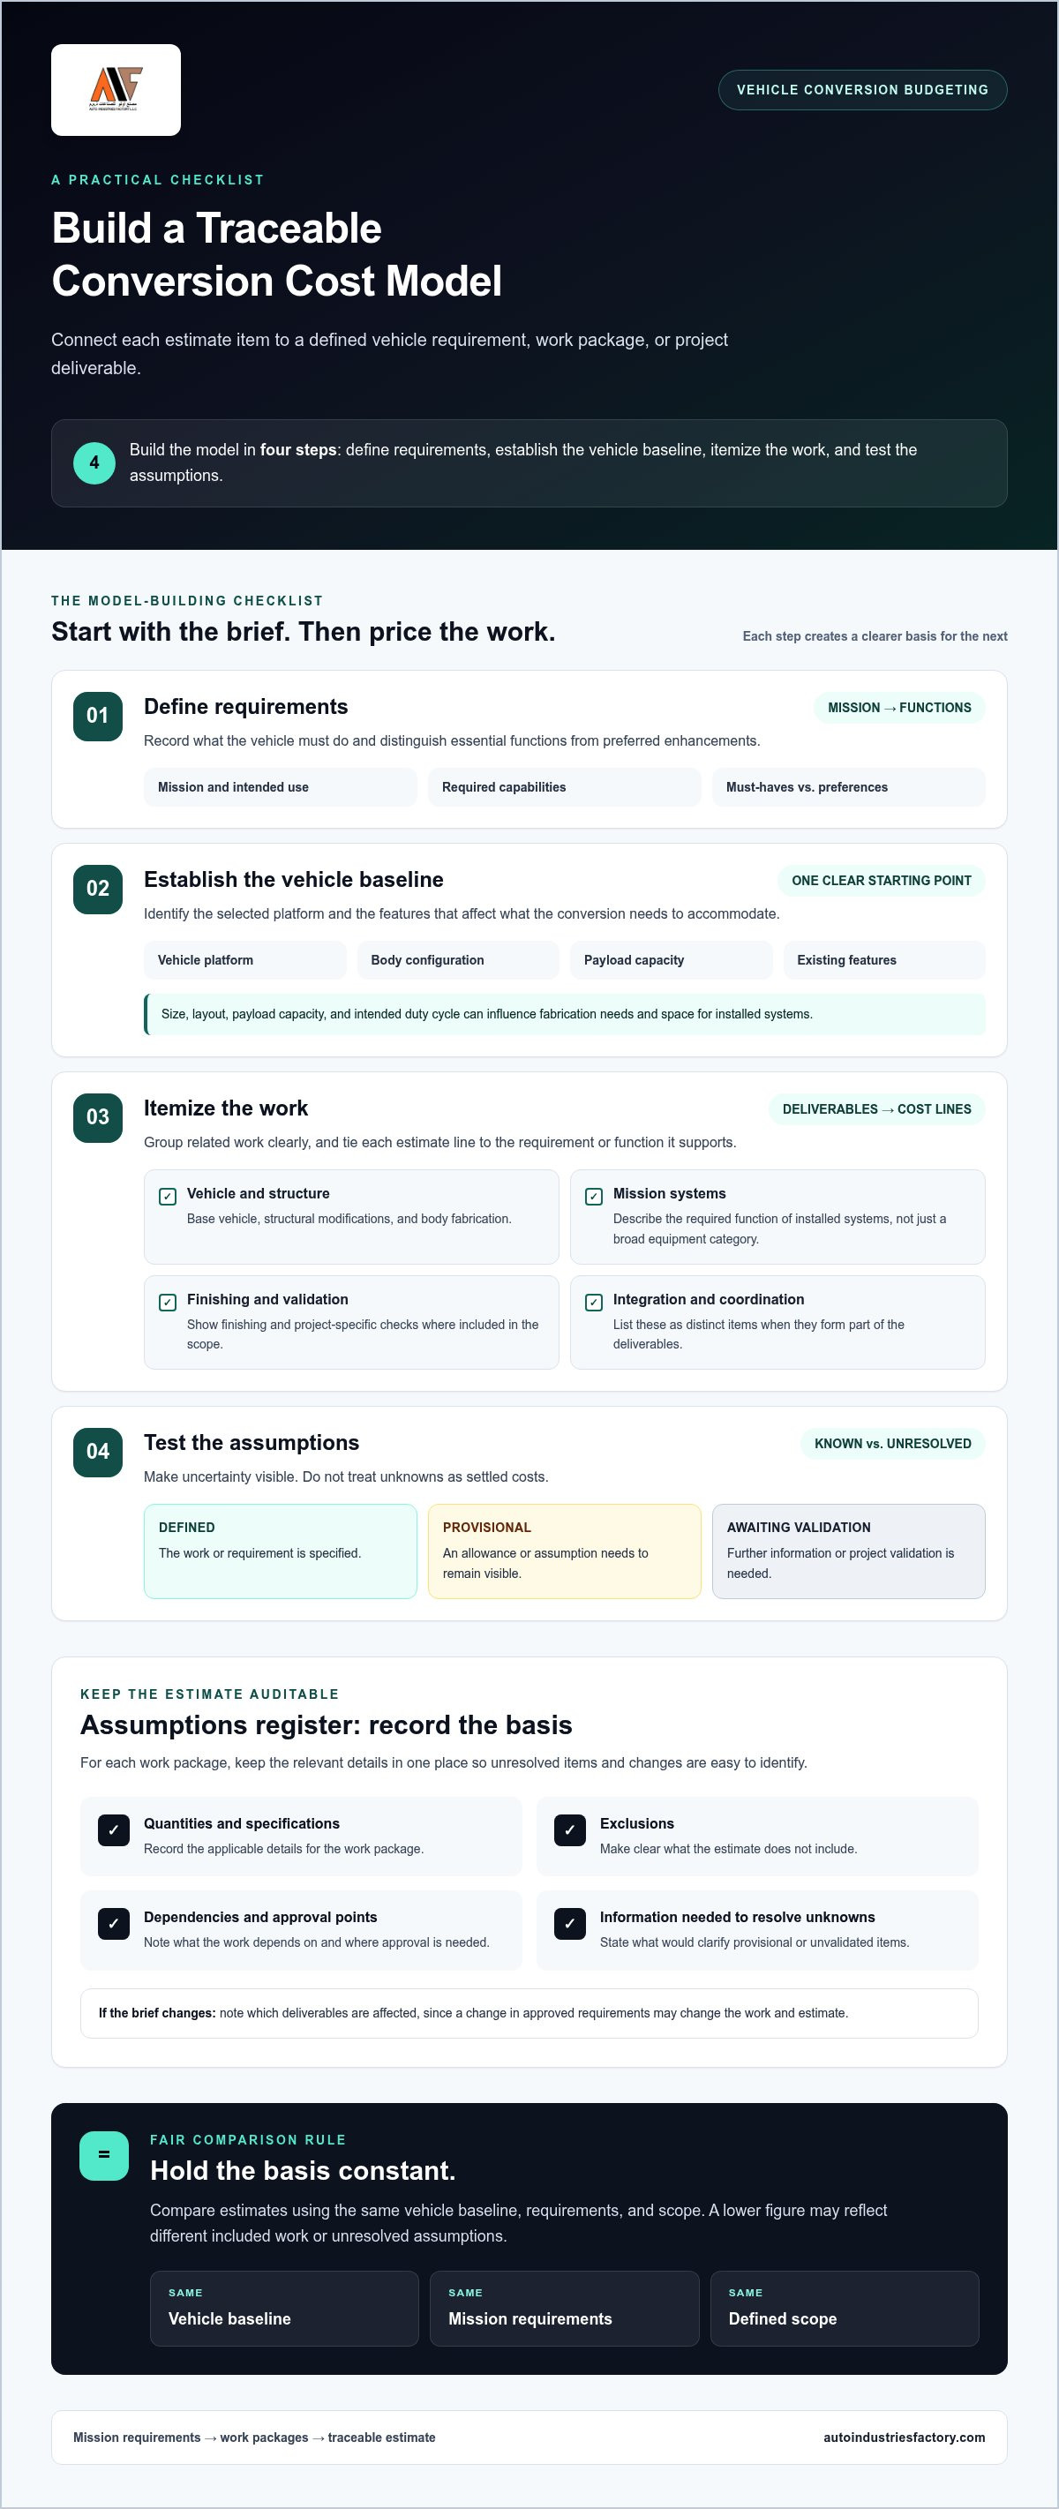Select the Payload capacity chip
This screenshot has height=2509, width=1059.
(672, 960)
